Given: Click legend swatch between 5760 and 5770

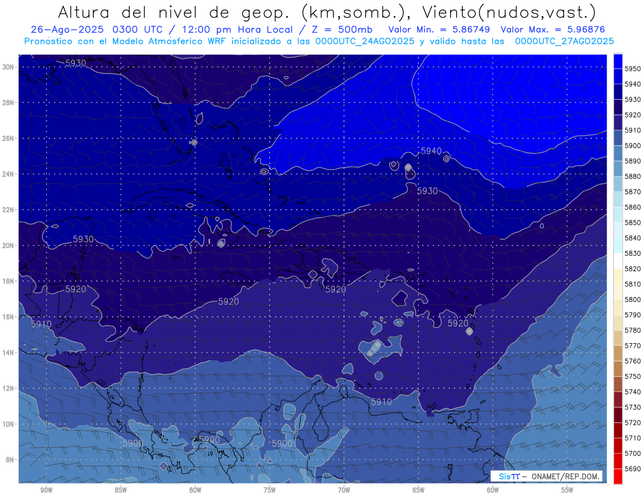Looking at the screenshot, I should pos(617,353).
